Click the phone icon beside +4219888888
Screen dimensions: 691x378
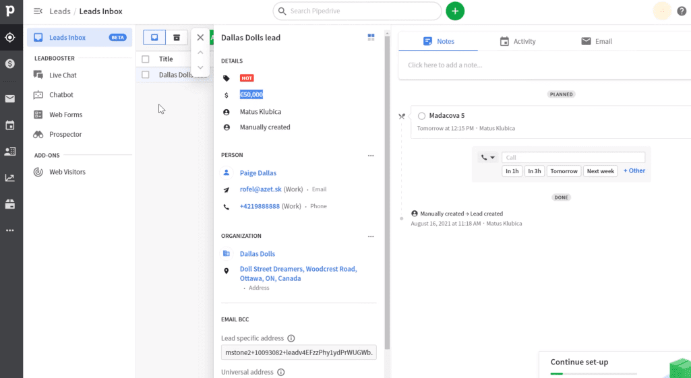pyautogui.click(x=226, y=207)
